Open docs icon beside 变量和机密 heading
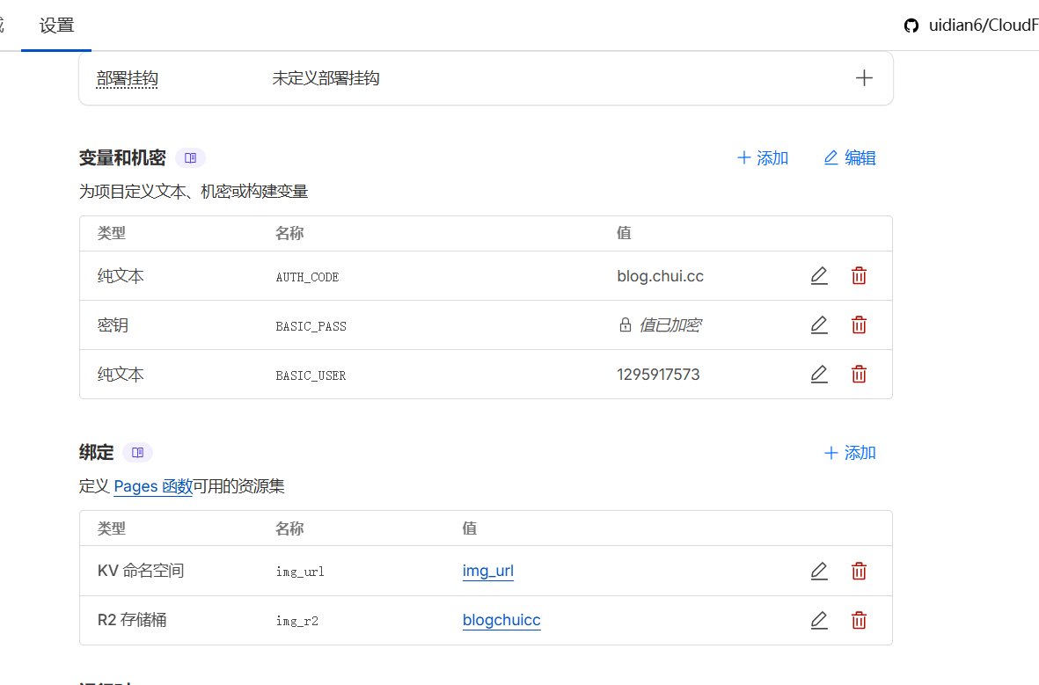 190,158
